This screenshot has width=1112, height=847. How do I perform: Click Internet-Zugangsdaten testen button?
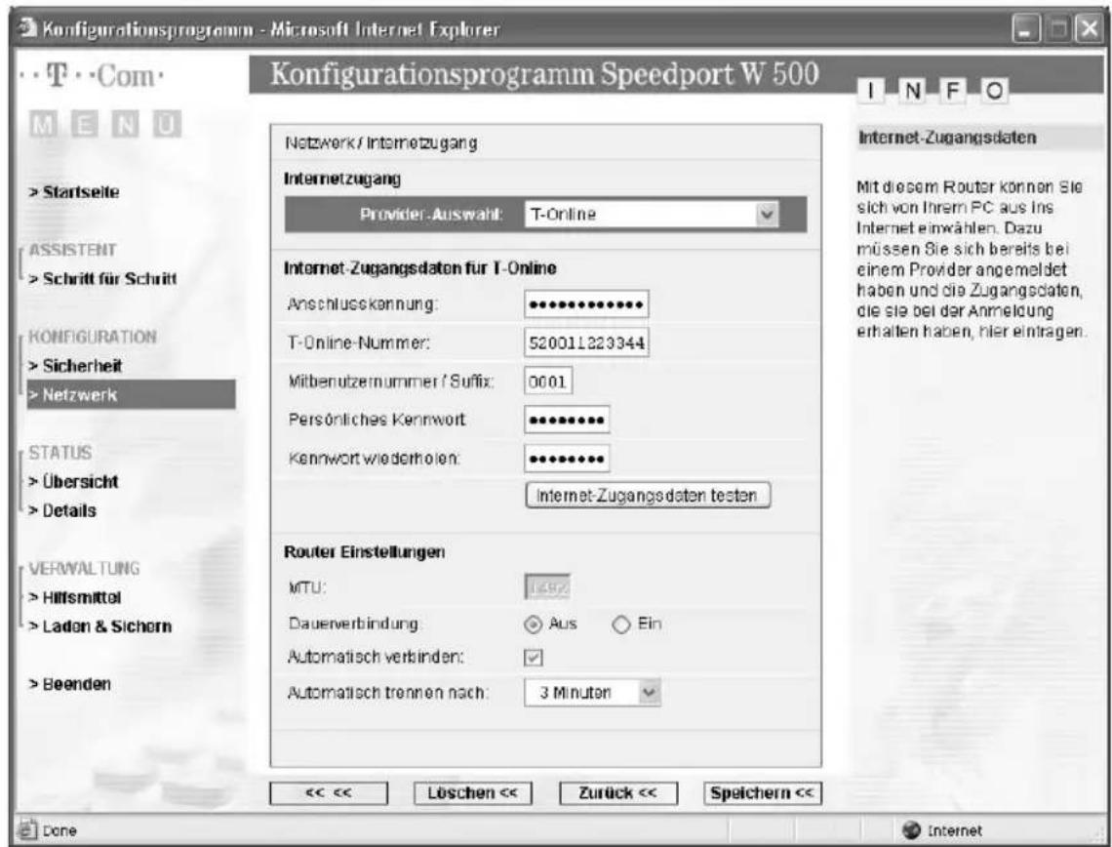(648, 495)
